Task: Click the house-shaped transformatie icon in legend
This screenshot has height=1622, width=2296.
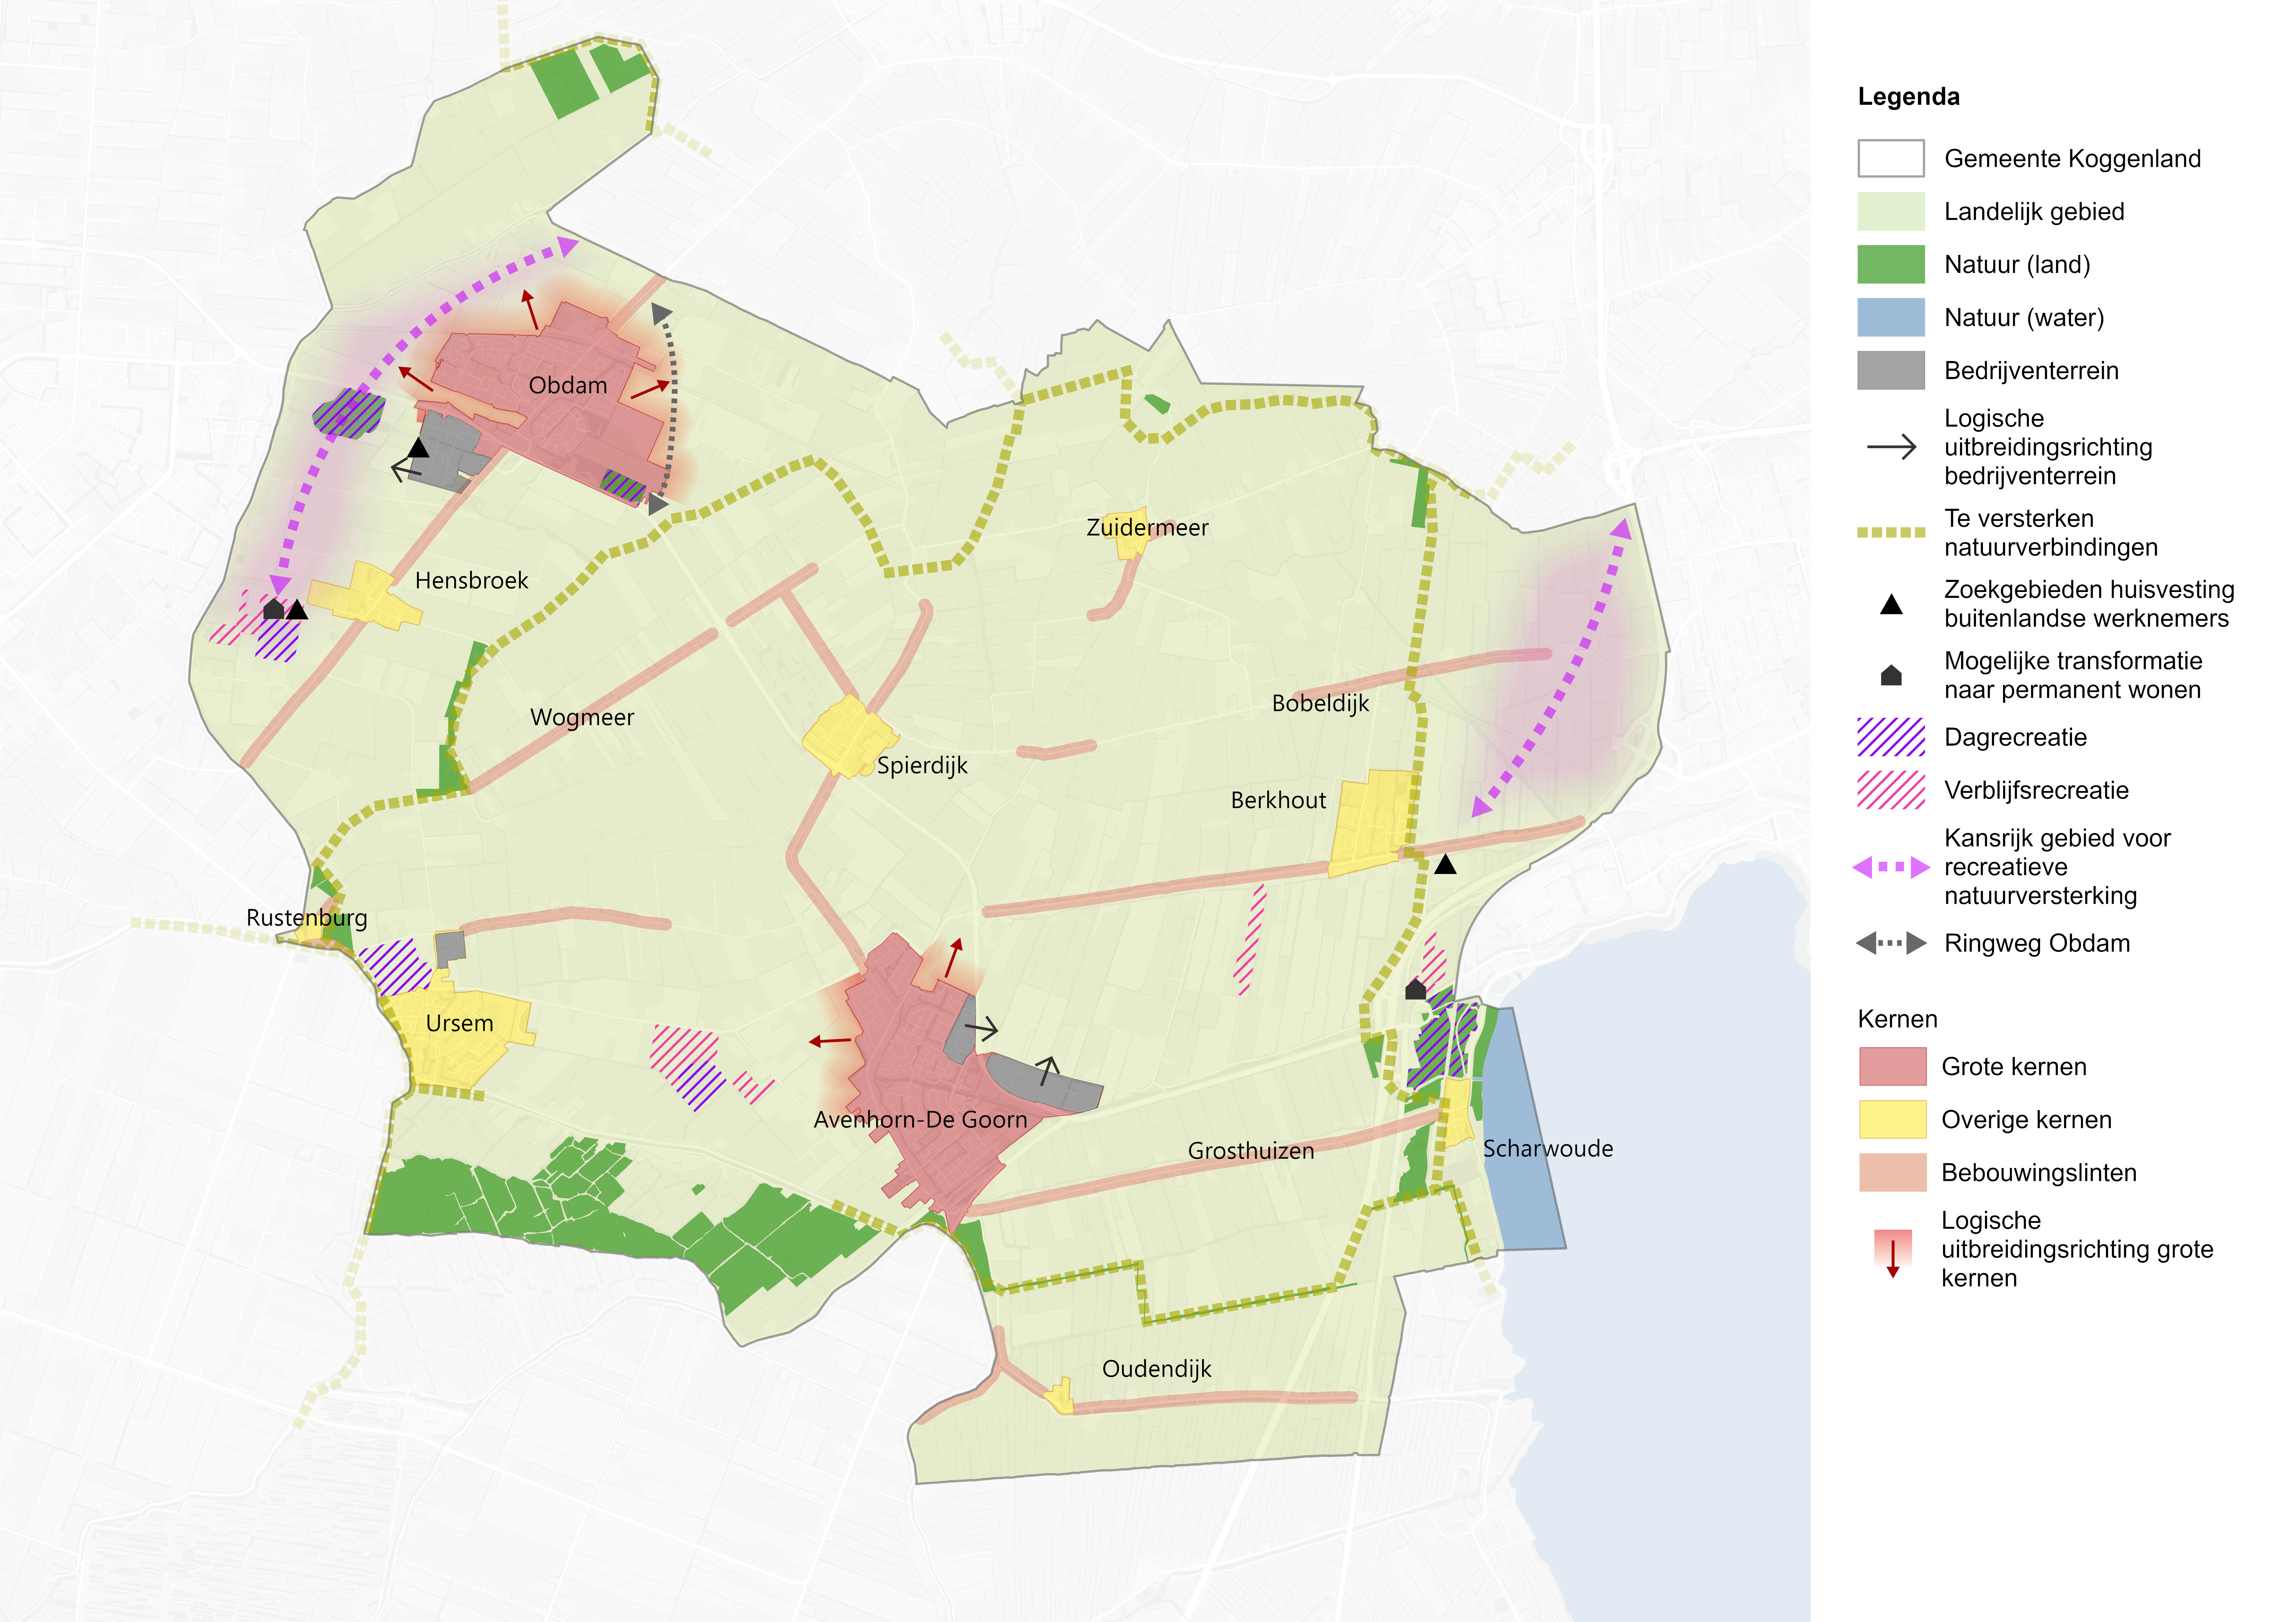Action: coord(1891,675)
